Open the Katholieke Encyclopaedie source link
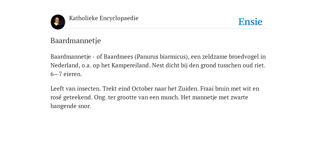Viewport: 319px width, 159px height. [104, 18]
